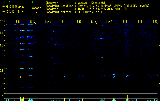Click the 0.6 kHz frequency label
Image resolution: width=160 pixels, height=101 pixels.
[2, 96]
